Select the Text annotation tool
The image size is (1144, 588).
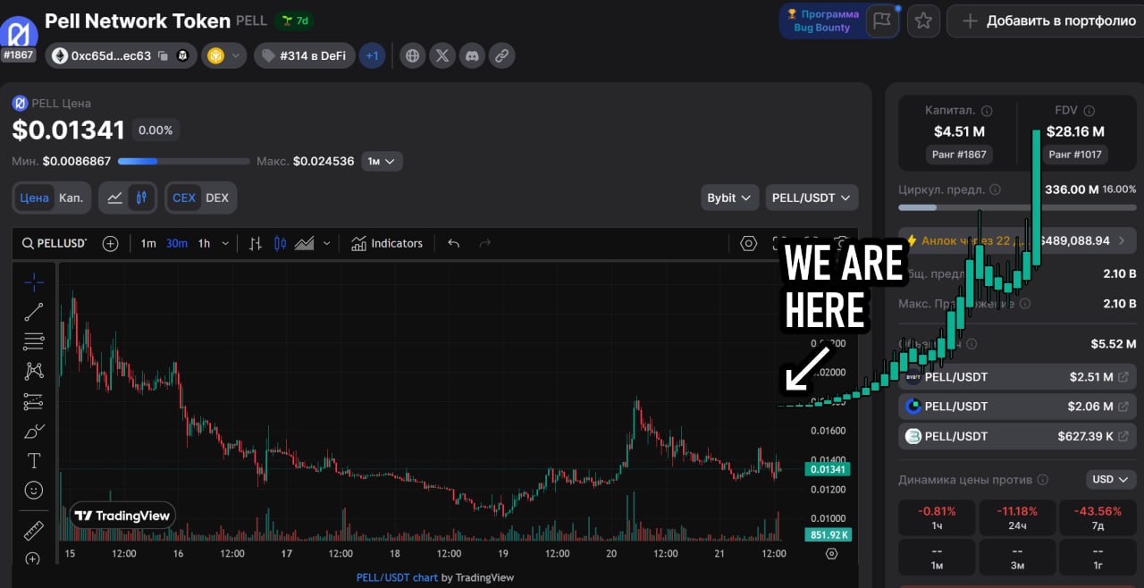(x=34, y=461)
